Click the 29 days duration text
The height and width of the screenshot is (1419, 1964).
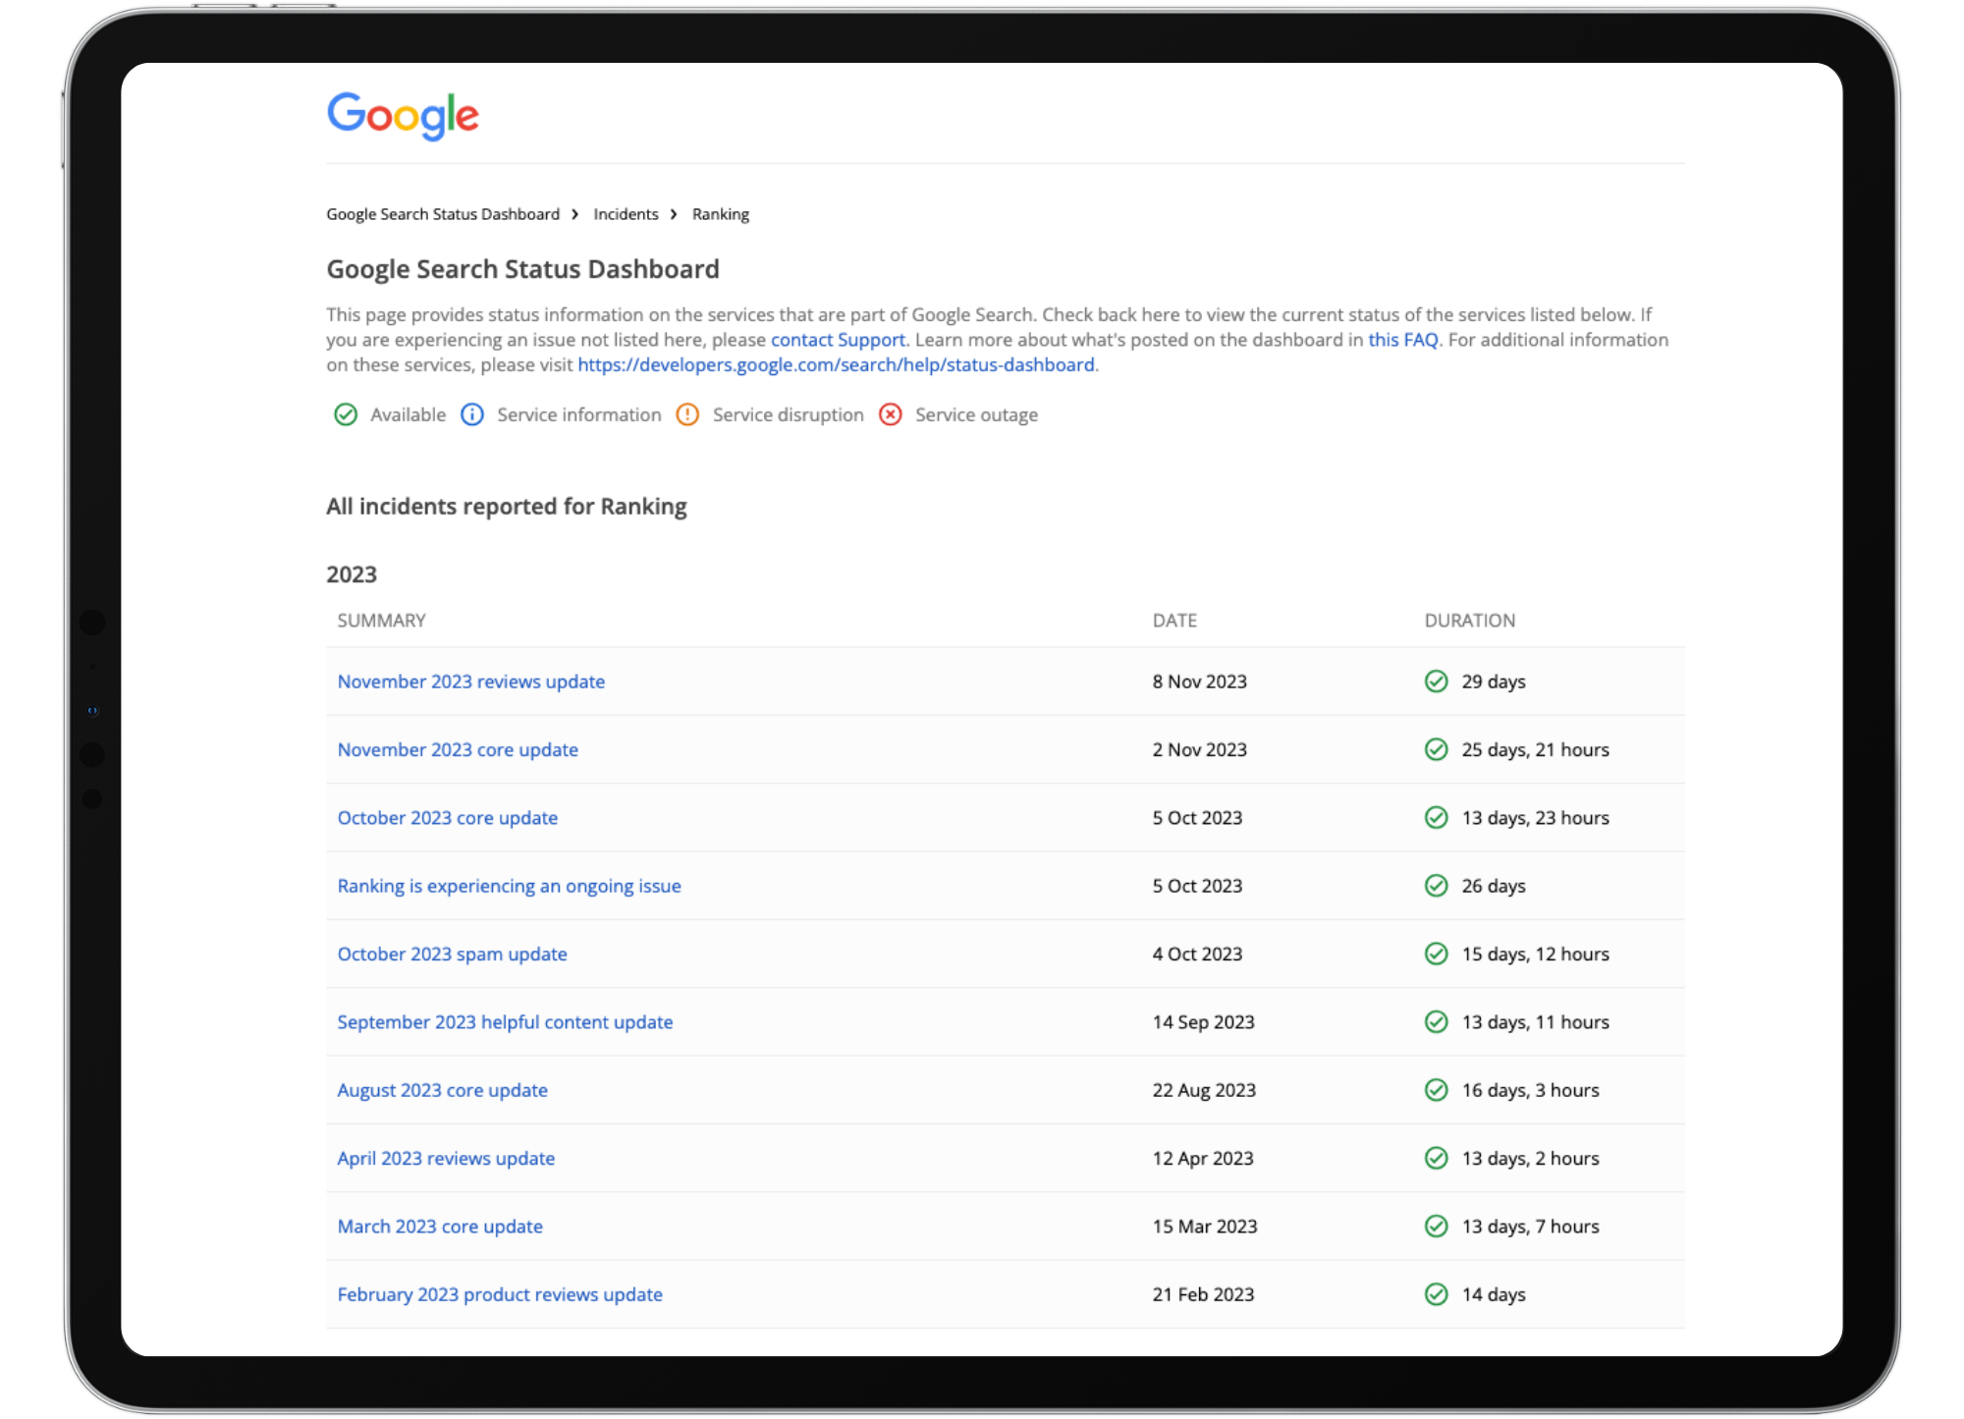[1494, 682]
